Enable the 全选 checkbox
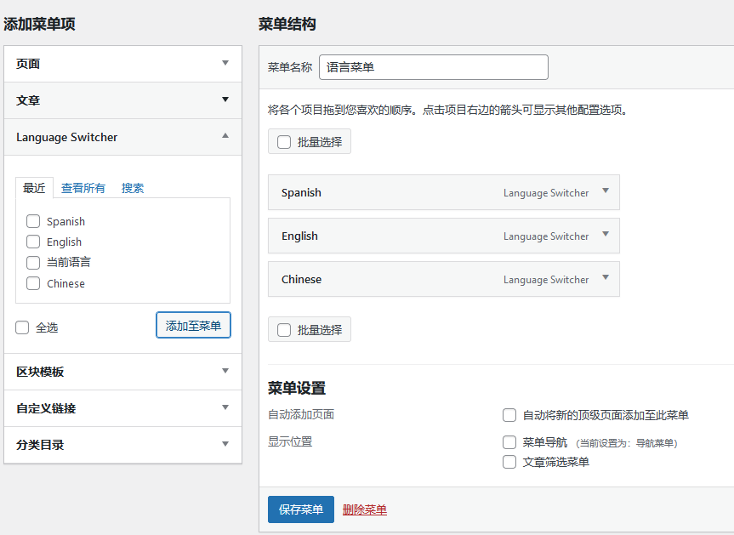 click(x=22, y=327)
